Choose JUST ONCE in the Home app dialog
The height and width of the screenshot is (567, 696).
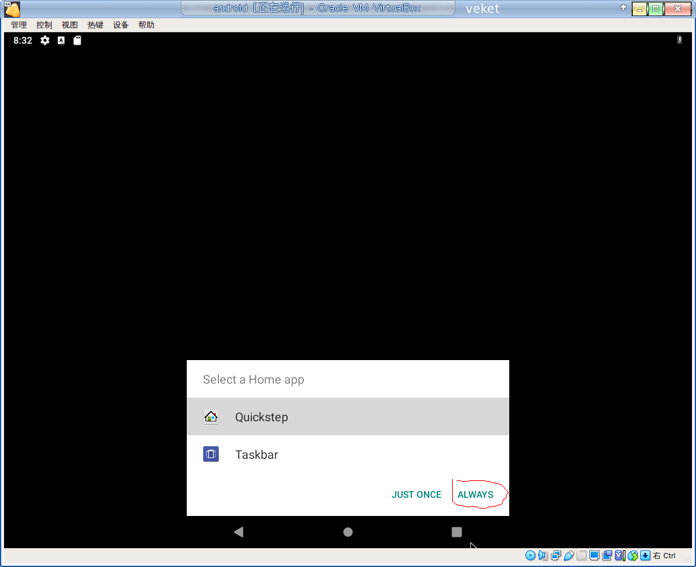[417, 494]
